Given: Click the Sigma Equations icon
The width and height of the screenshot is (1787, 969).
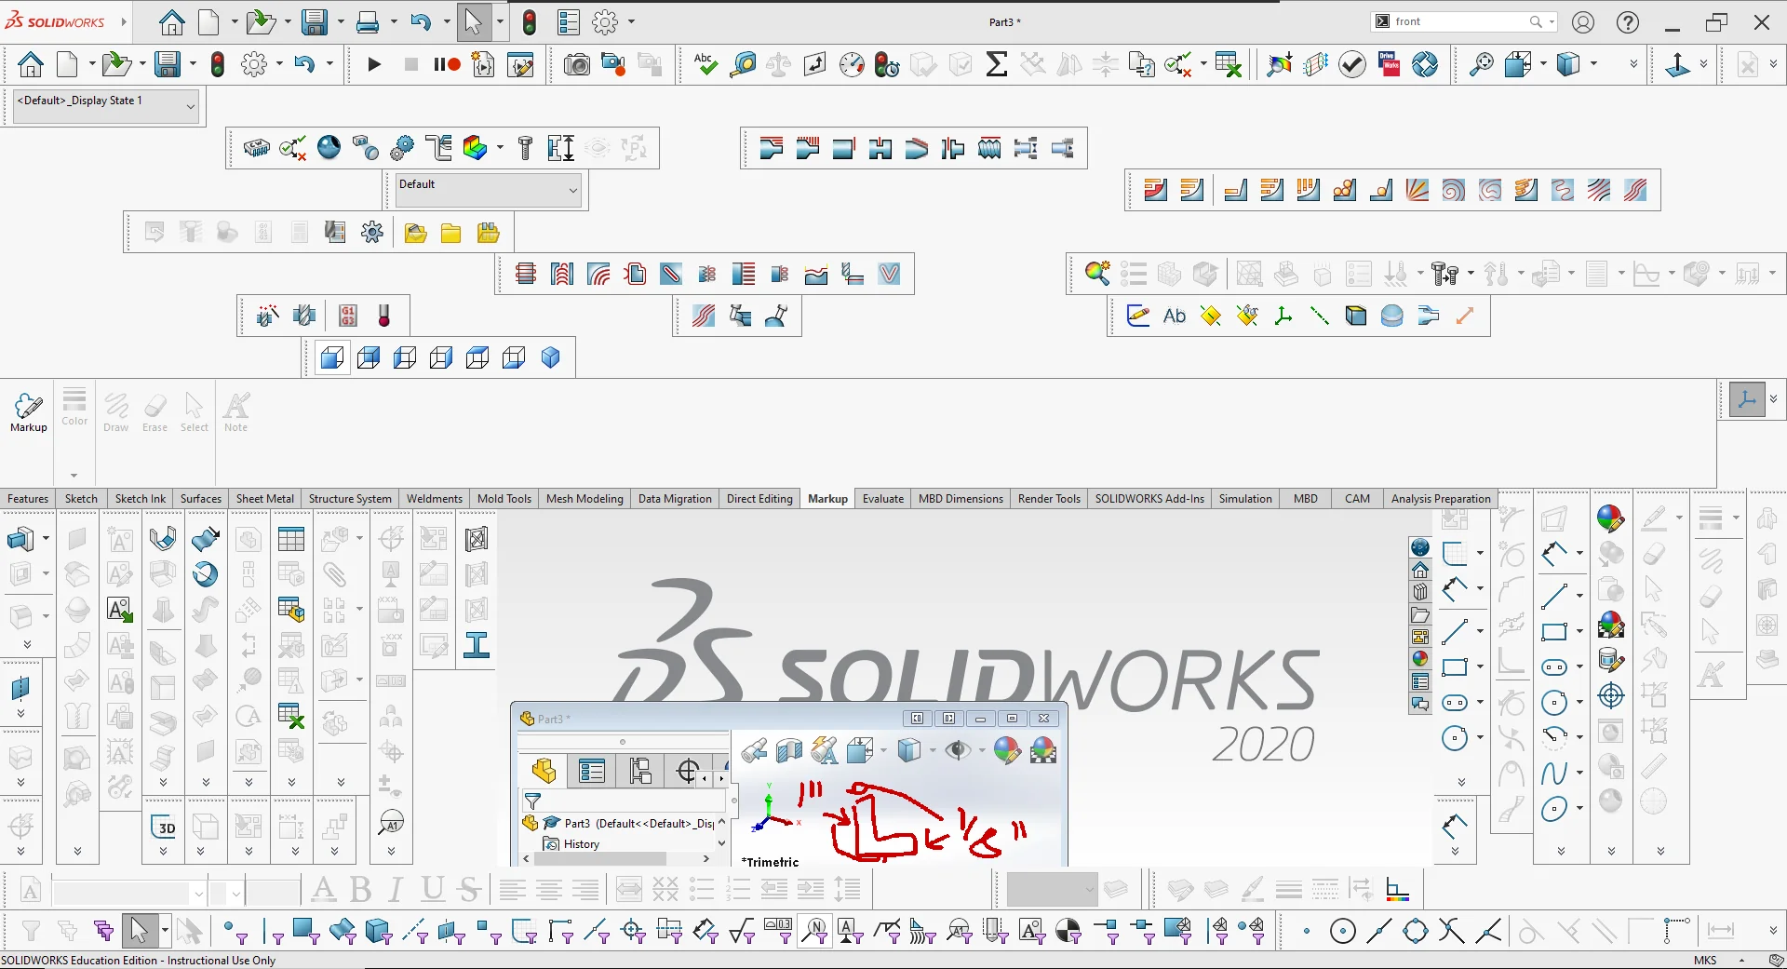Looking at the screenshot, I should click(x=997, y=64).
